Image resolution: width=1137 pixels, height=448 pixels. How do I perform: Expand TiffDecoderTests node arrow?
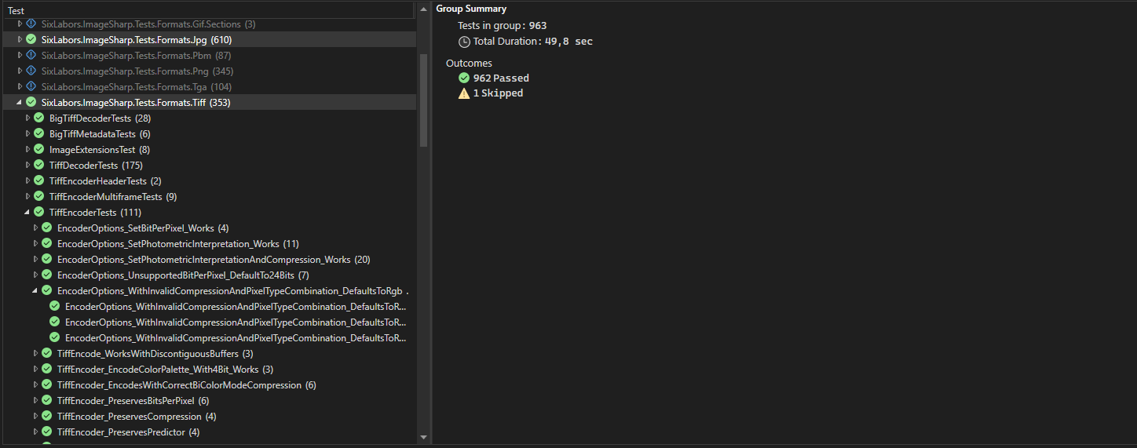pyautogui.click(x=27, y=165)
